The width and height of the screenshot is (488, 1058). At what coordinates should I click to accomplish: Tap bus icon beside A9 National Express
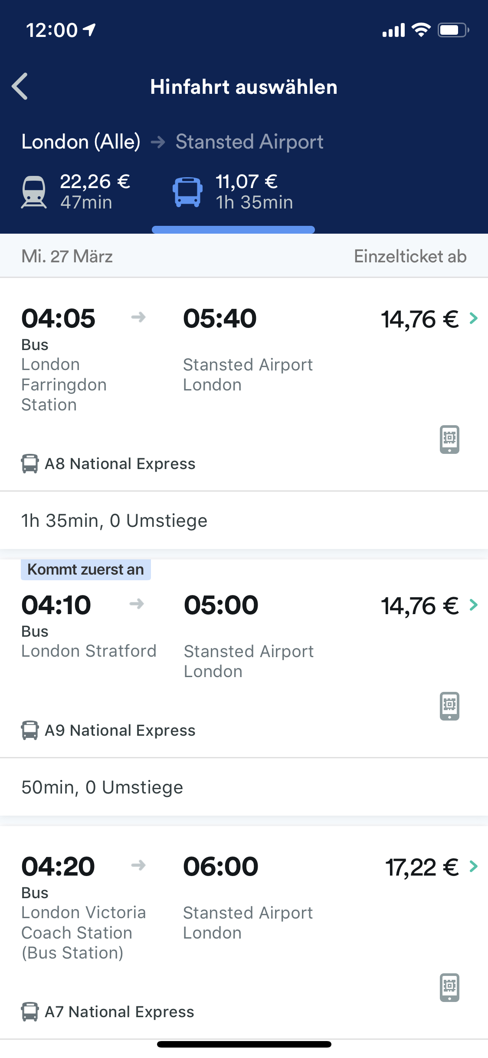(x=29, y=730)
